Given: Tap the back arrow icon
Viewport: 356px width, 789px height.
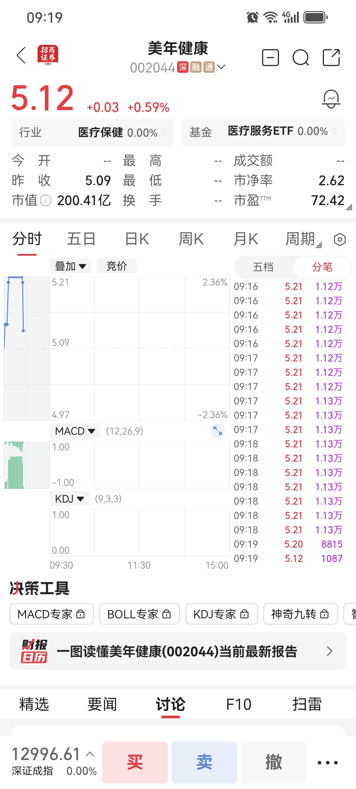Looking at the screenshot, I should pyautogui.click(x=21, y=56).
